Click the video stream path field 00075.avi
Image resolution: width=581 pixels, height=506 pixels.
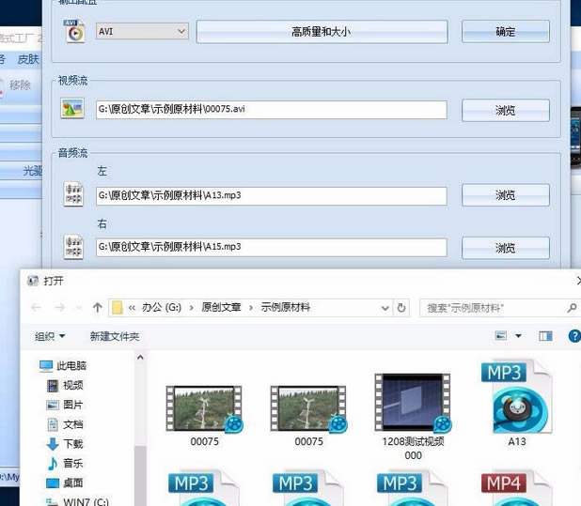point(272,110)
